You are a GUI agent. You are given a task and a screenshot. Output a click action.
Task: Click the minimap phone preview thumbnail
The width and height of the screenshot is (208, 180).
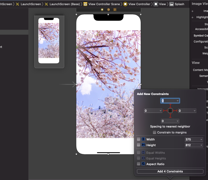(49, 41)
